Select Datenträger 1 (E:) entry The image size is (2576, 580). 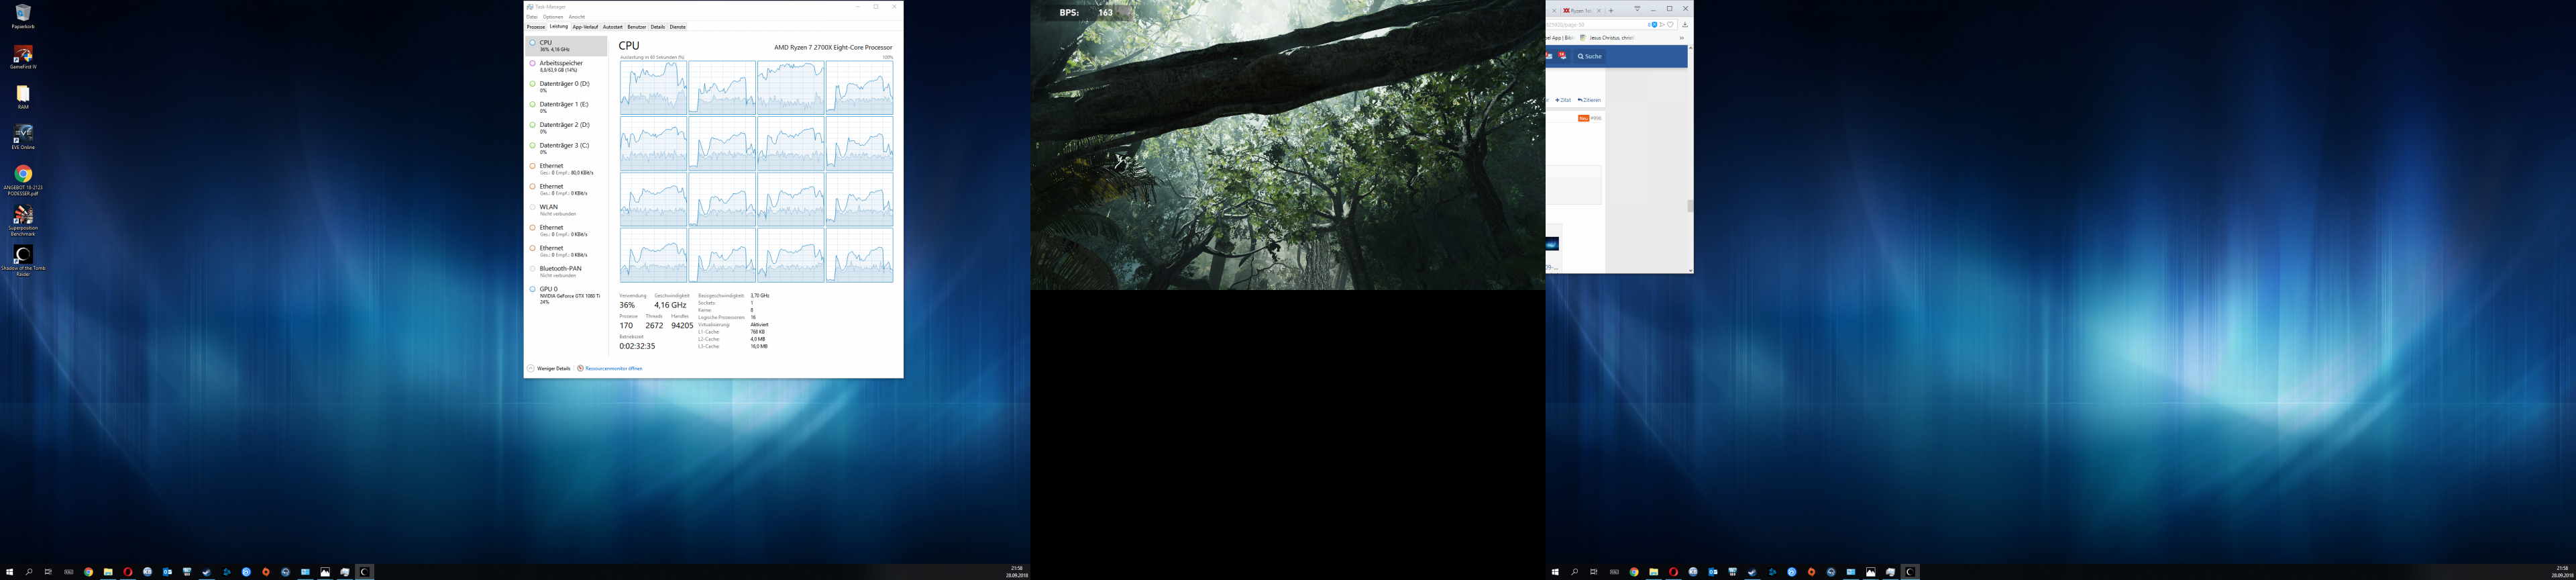point(566,107)
